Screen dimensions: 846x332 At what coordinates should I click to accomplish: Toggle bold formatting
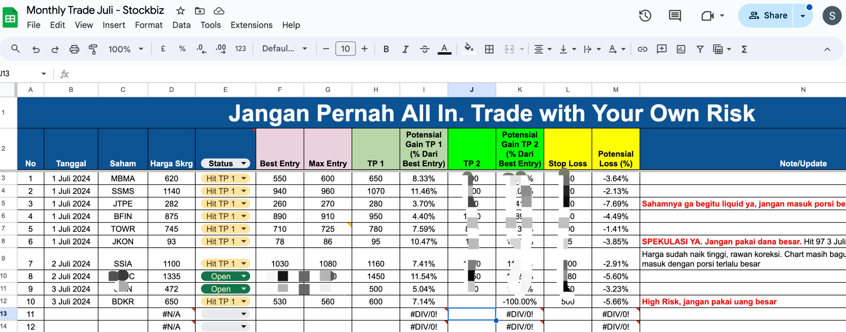pos(386,49)
